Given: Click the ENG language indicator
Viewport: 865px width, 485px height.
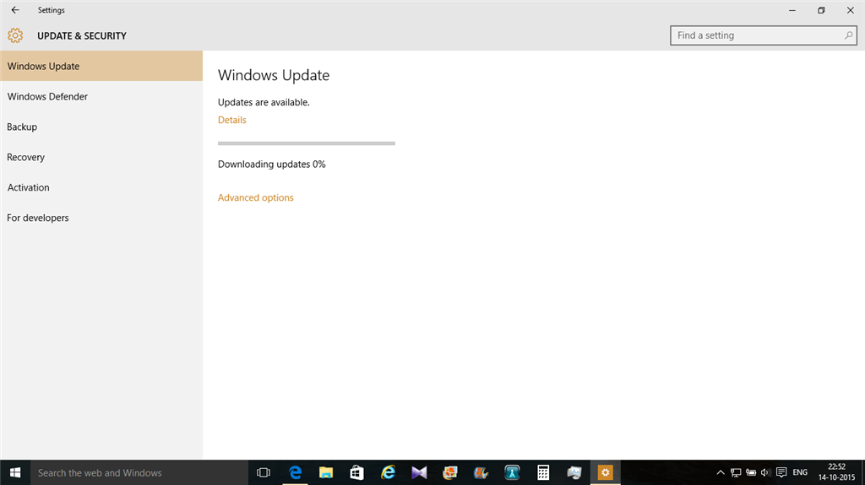Looking at the screenshot, I should (x=800, y=472).
